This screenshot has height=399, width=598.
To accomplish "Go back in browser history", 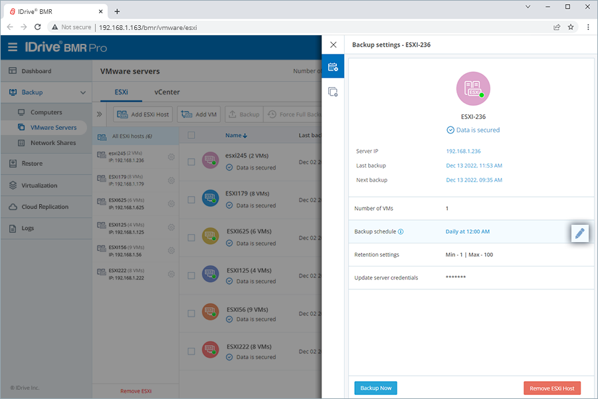I will click(x=10, y=27).
